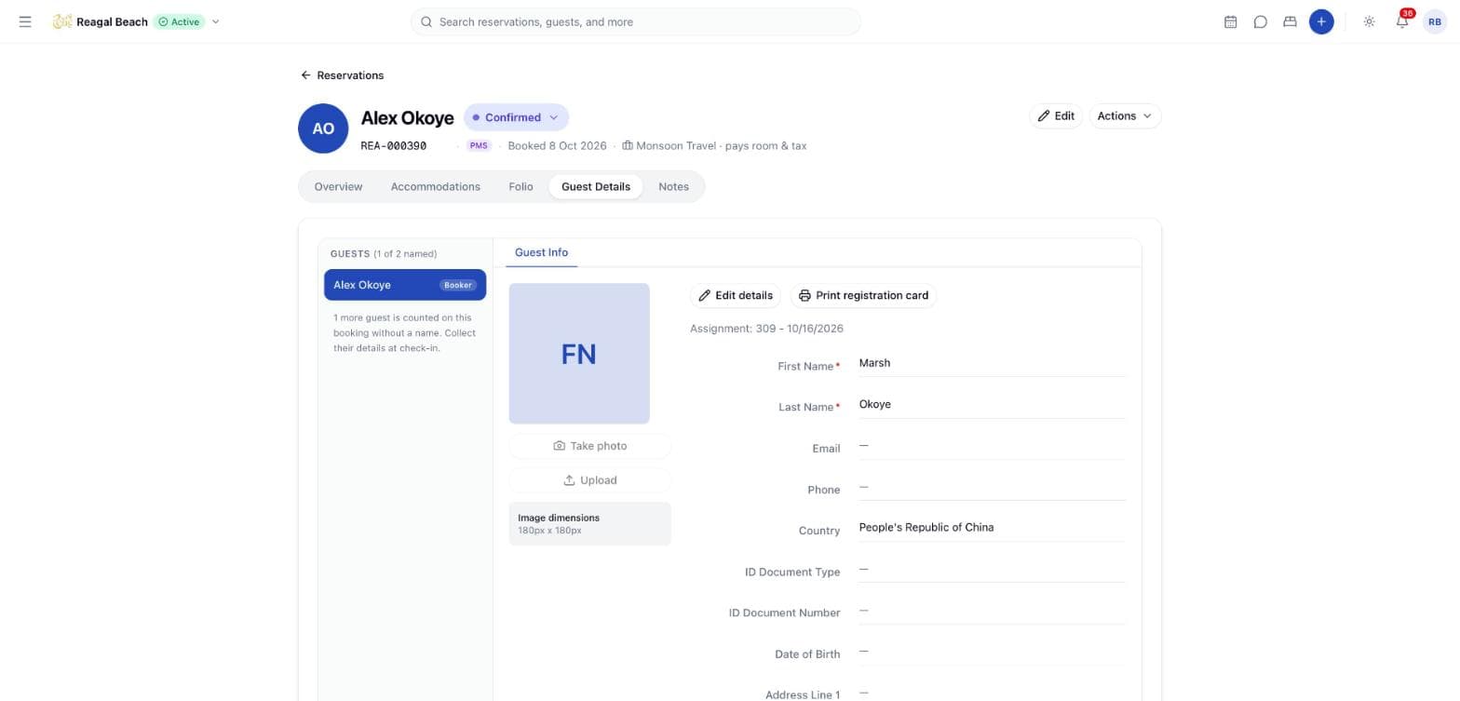Click the Take photo button
The image size is (1460, 701).
point(589,446)
